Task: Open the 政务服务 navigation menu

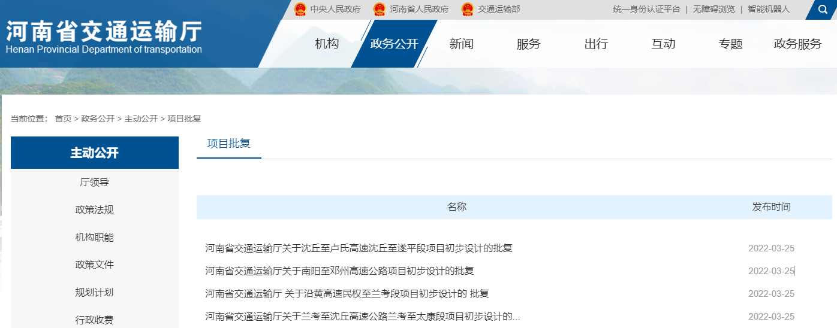Action: (798, 44)
